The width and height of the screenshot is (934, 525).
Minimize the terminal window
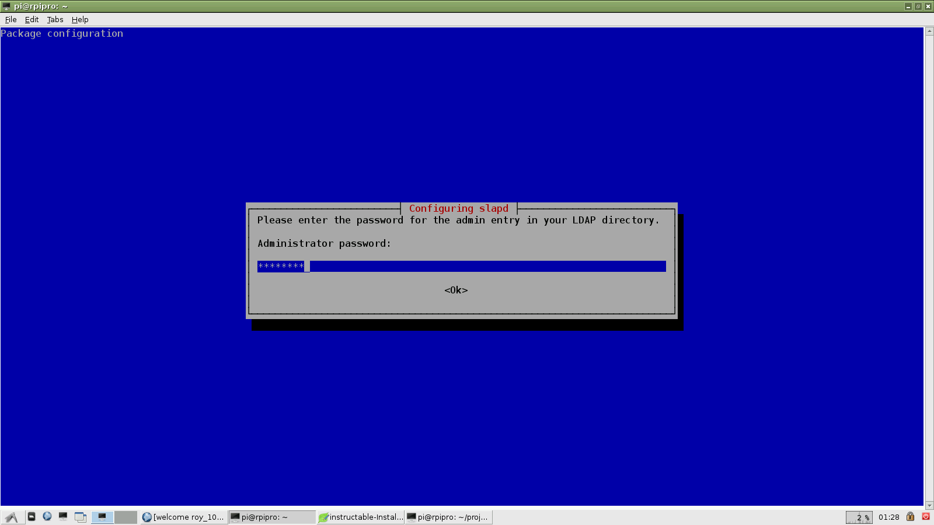908,6
